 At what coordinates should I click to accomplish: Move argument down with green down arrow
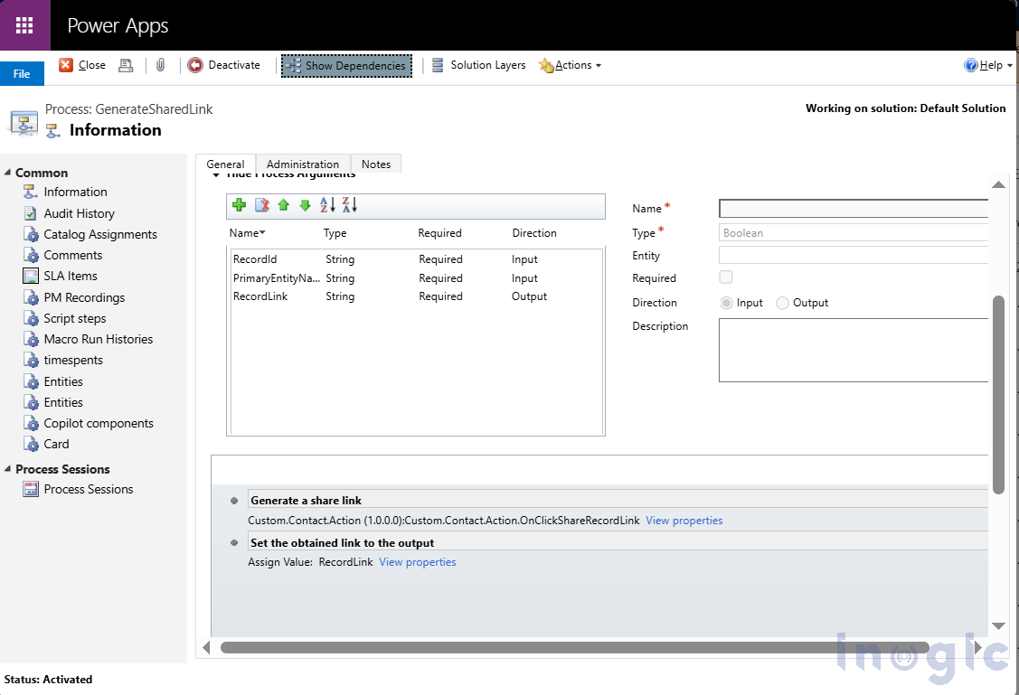pos(306,205)
